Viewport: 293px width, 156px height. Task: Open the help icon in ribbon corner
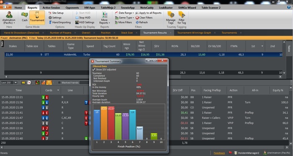click(289, 7)
